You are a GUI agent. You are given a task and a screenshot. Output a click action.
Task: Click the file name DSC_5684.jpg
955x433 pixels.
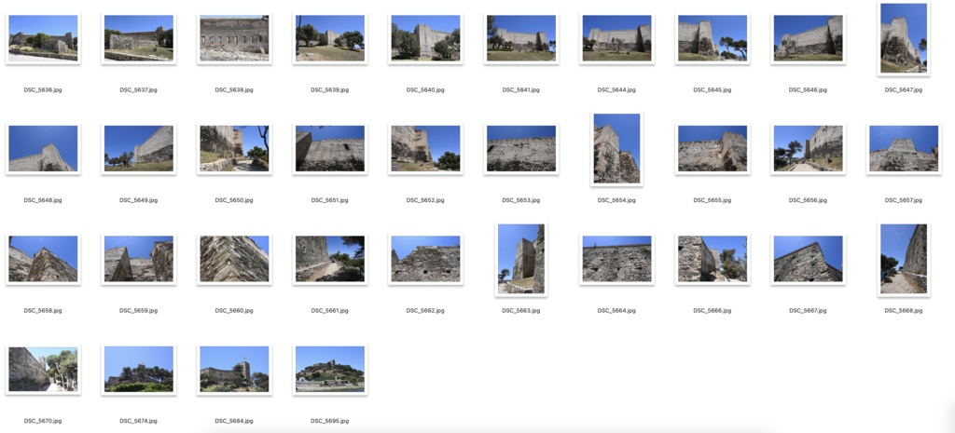(x=234, y=421)
